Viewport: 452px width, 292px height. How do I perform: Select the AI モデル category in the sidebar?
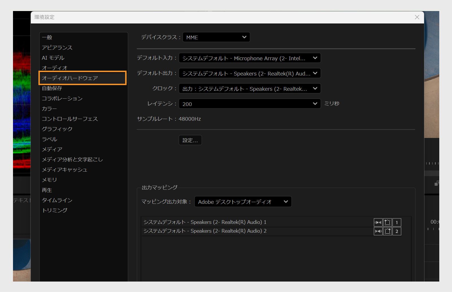pos(53,57)
